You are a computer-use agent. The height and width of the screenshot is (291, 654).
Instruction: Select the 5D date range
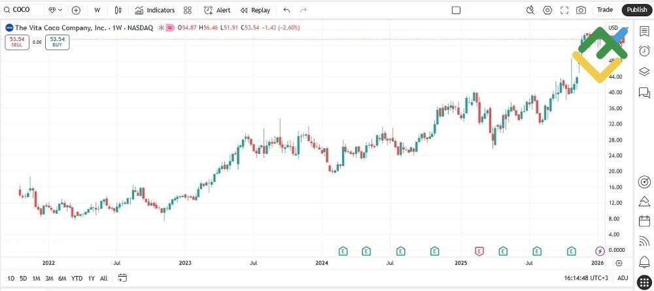[24, 278]
